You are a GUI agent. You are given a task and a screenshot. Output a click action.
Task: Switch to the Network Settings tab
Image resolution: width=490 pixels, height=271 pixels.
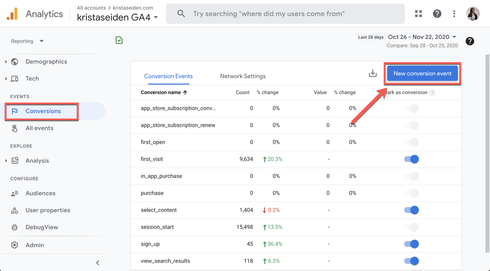[243, 76]
